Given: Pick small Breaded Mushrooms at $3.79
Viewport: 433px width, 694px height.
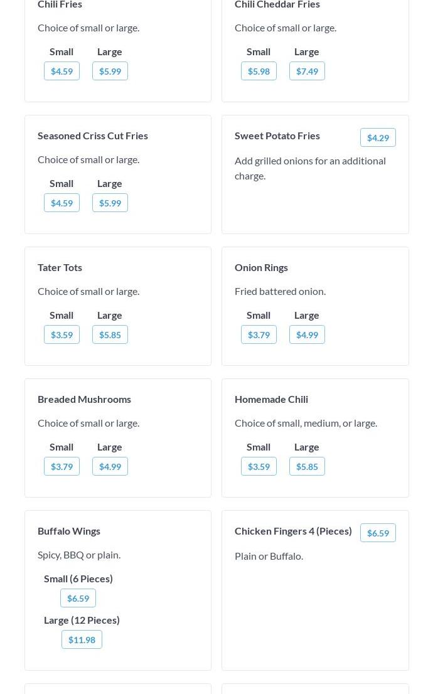Looking at the screenshot, I should click(61, 466).
